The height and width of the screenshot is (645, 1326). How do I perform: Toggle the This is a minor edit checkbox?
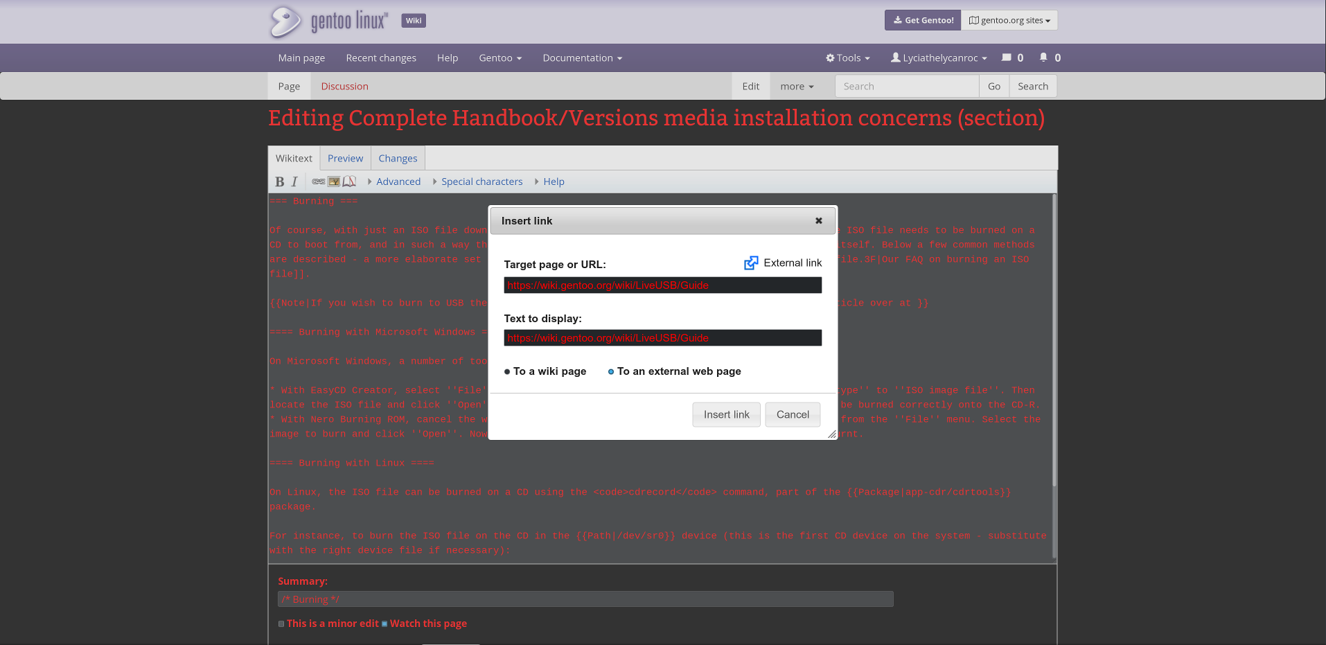pyautogui.click(x=281, y=624)
